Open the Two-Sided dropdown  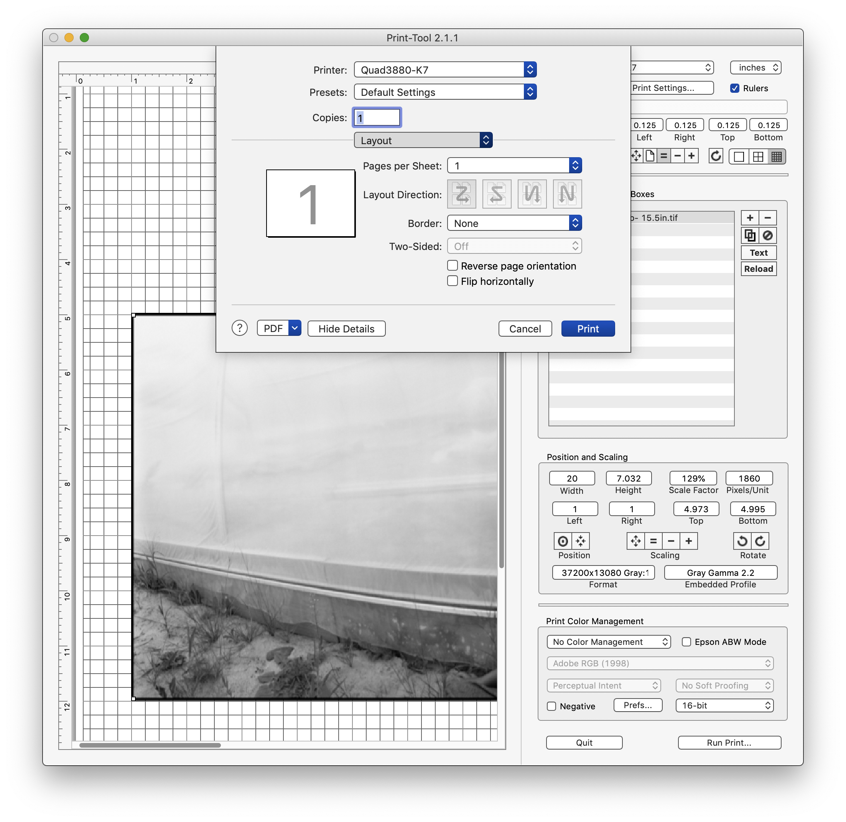pos(514,246)
